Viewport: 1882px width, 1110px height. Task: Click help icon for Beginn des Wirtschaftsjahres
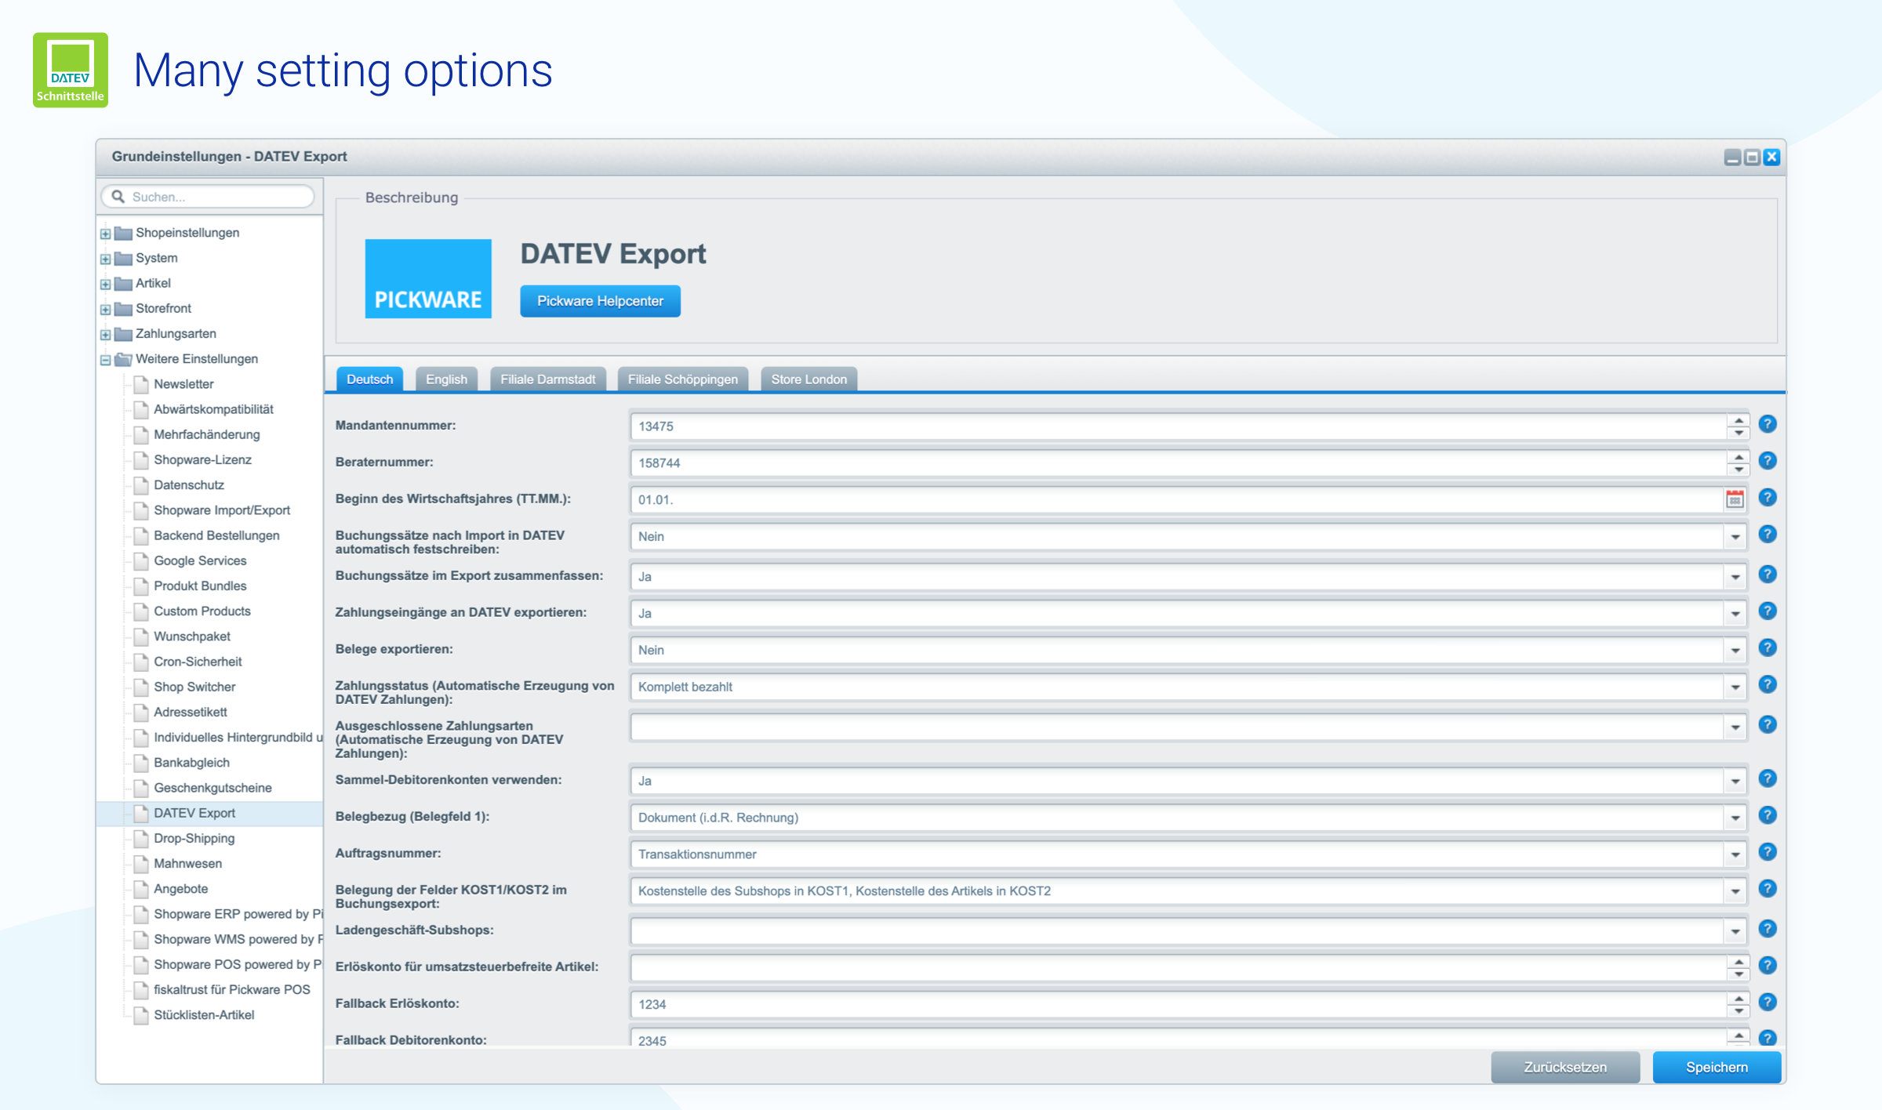coord(1767,498)
